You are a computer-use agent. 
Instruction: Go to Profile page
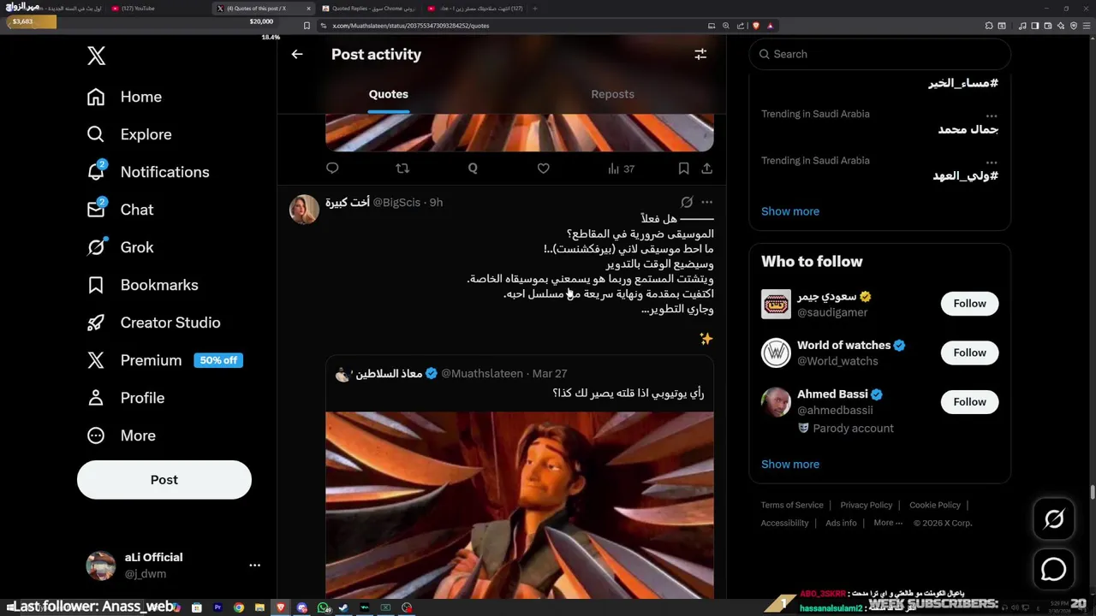pyautogui.click(x=126, y=398)
